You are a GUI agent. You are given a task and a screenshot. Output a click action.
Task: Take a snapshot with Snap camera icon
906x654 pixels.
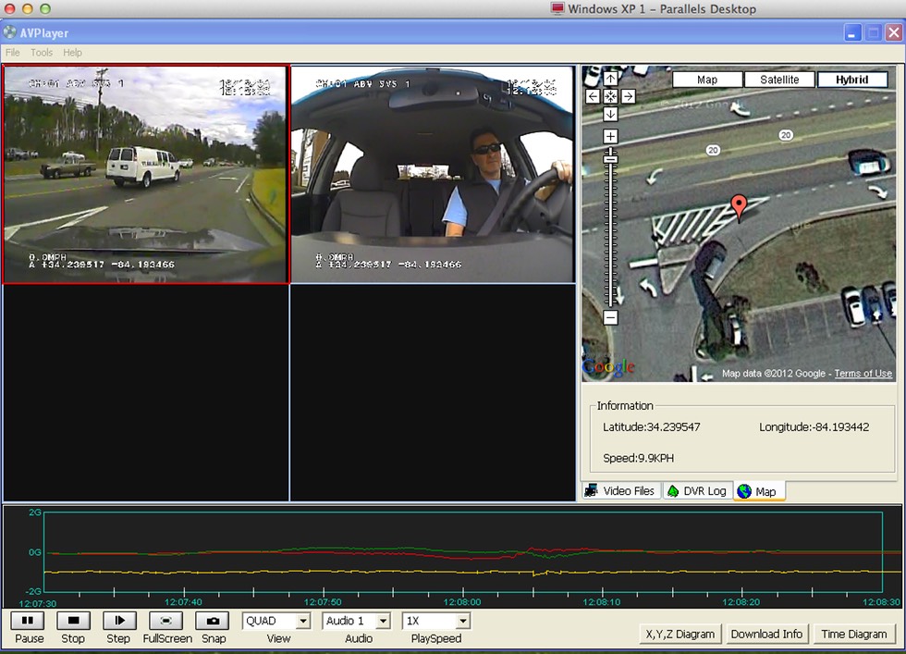(213, 621)
